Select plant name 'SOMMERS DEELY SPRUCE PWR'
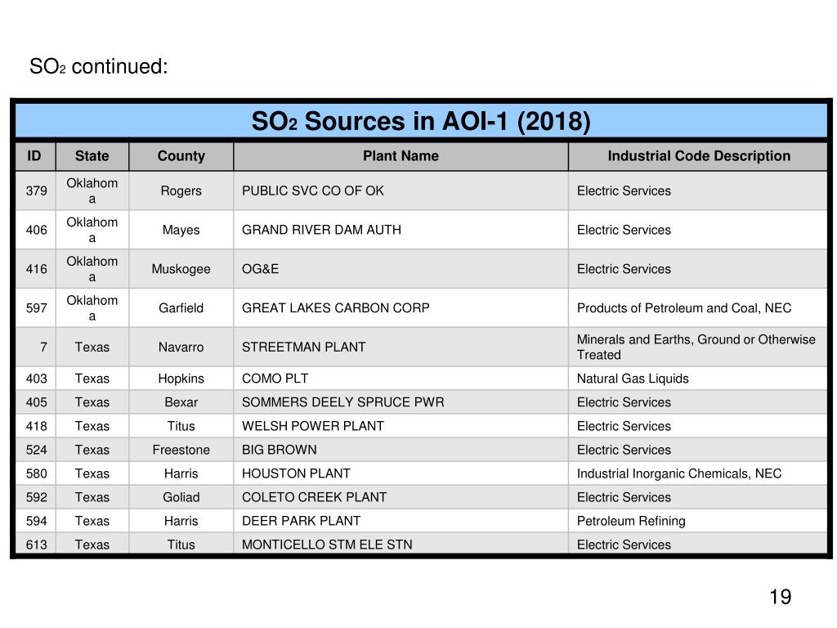This screenshot has height=628, width=837. (x=342, y=402)
